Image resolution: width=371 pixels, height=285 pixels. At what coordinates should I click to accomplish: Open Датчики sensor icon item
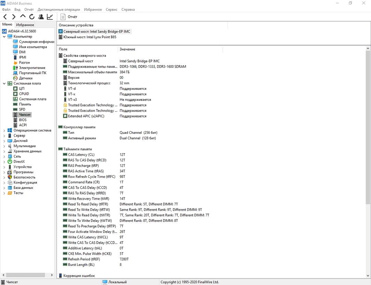[x=15, y=78]
